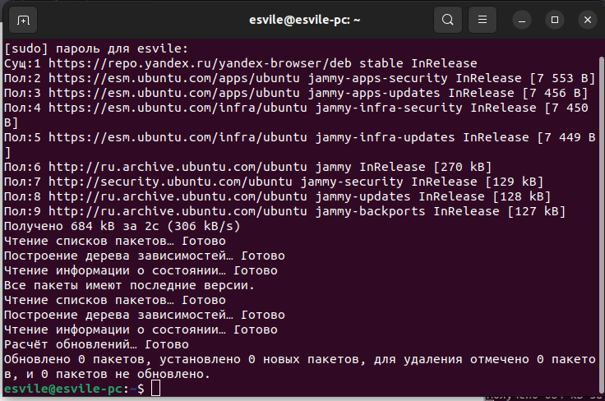
Task: Click text 'Получено 684 kB за 2с'
Action: pyautogui.click(x=81, y=226)
